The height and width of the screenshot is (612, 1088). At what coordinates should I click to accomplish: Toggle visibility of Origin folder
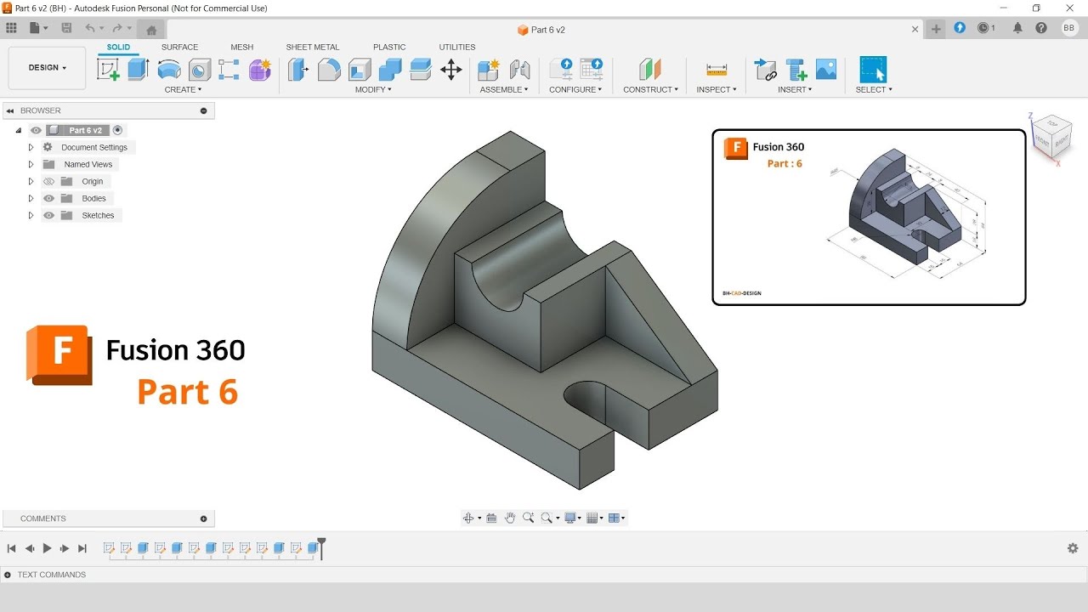(x=48, y=181)
